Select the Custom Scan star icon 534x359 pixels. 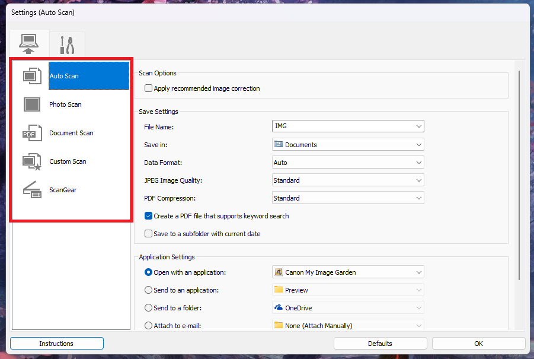click(32, 161)
